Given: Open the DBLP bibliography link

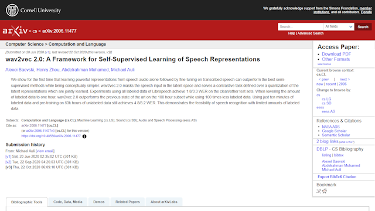Looking at the screenshot, I should coord(322,149).
